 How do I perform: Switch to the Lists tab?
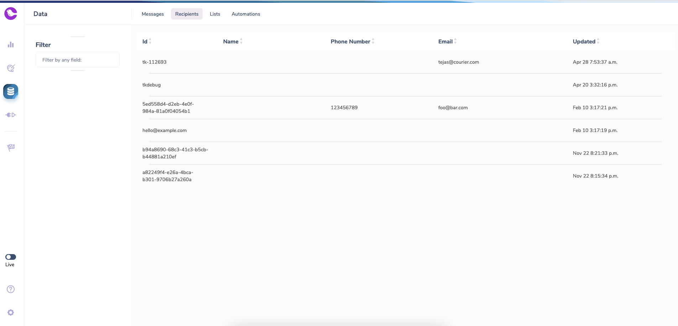point(215,14)
